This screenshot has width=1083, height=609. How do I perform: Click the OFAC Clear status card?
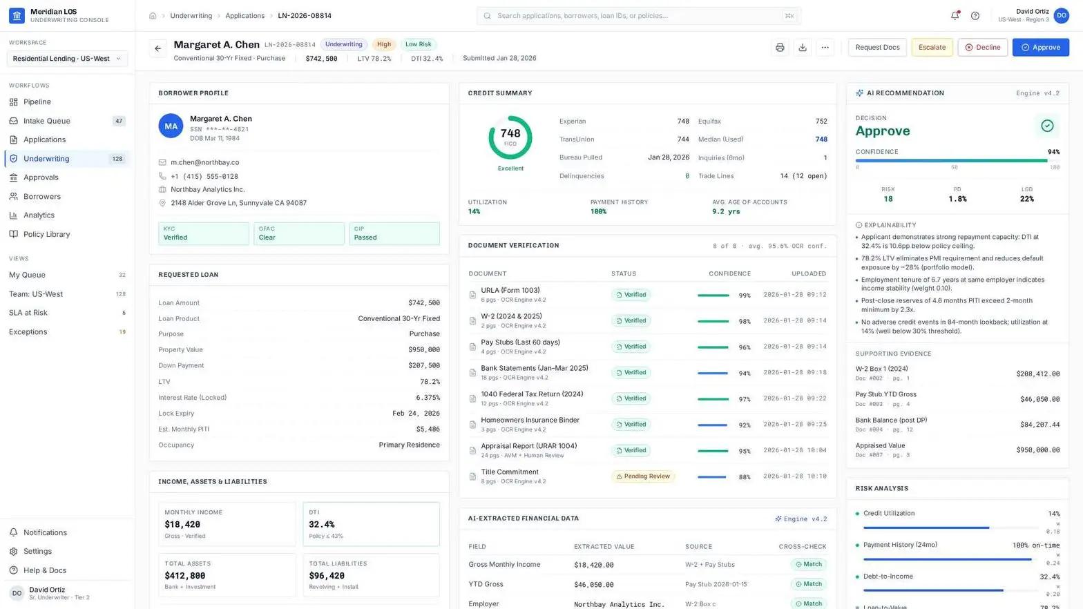(x=299, y=233)
